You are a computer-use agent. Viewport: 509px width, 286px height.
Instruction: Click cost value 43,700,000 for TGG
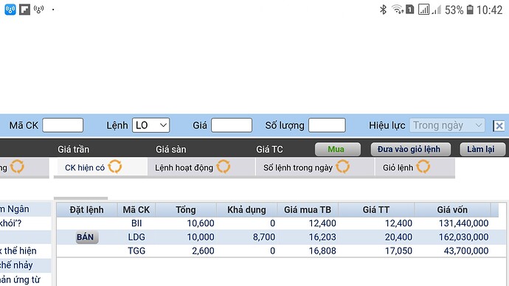(466, 251)
